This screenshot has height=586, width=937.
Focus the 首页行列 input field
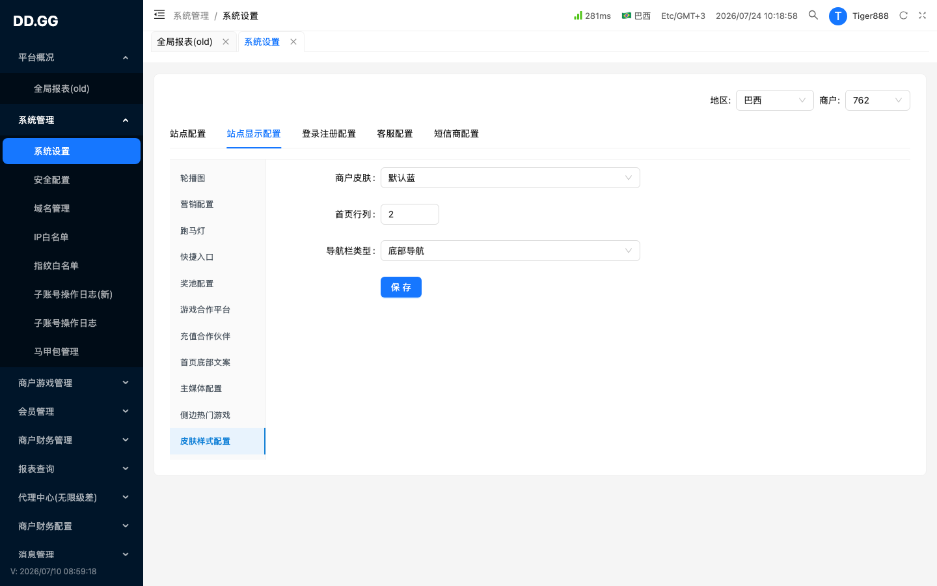[x=410, y=214]
